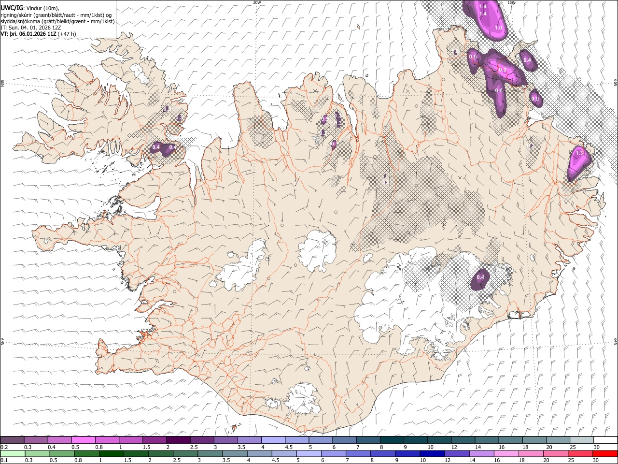Click the 1.3 value on the east coast blob
The image size is (618, 464).
tap(580, 152)
